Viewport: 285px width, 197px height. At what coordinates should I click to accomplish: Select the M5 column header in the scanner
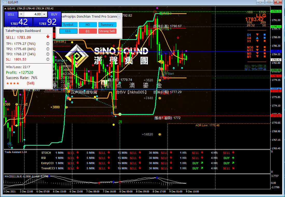point(88,25)
